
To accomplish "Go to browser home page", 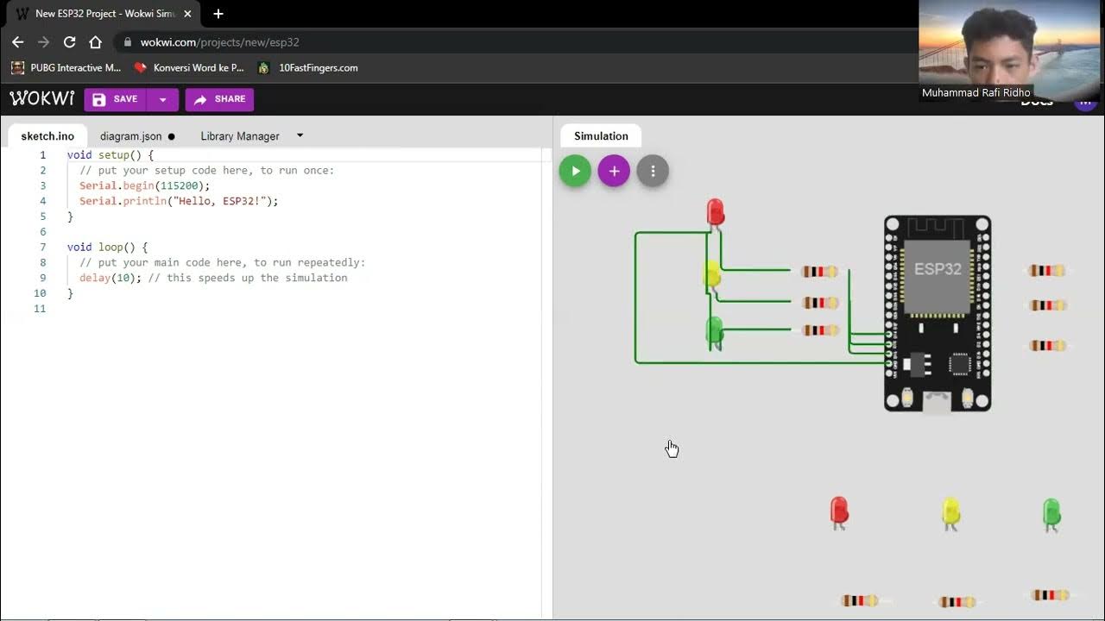I will point(95,41).
